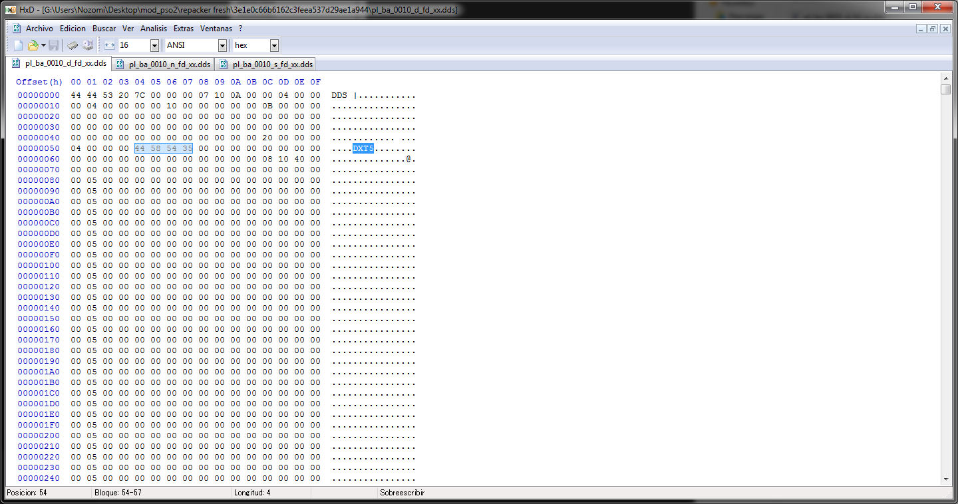This screenshot has width=958, height=504.
Task: Open the Archivo menu
Action: pos(39,29)
